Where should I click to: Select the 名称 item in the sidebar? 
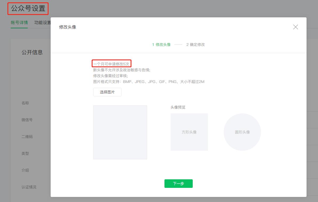[x=25, y=103]
